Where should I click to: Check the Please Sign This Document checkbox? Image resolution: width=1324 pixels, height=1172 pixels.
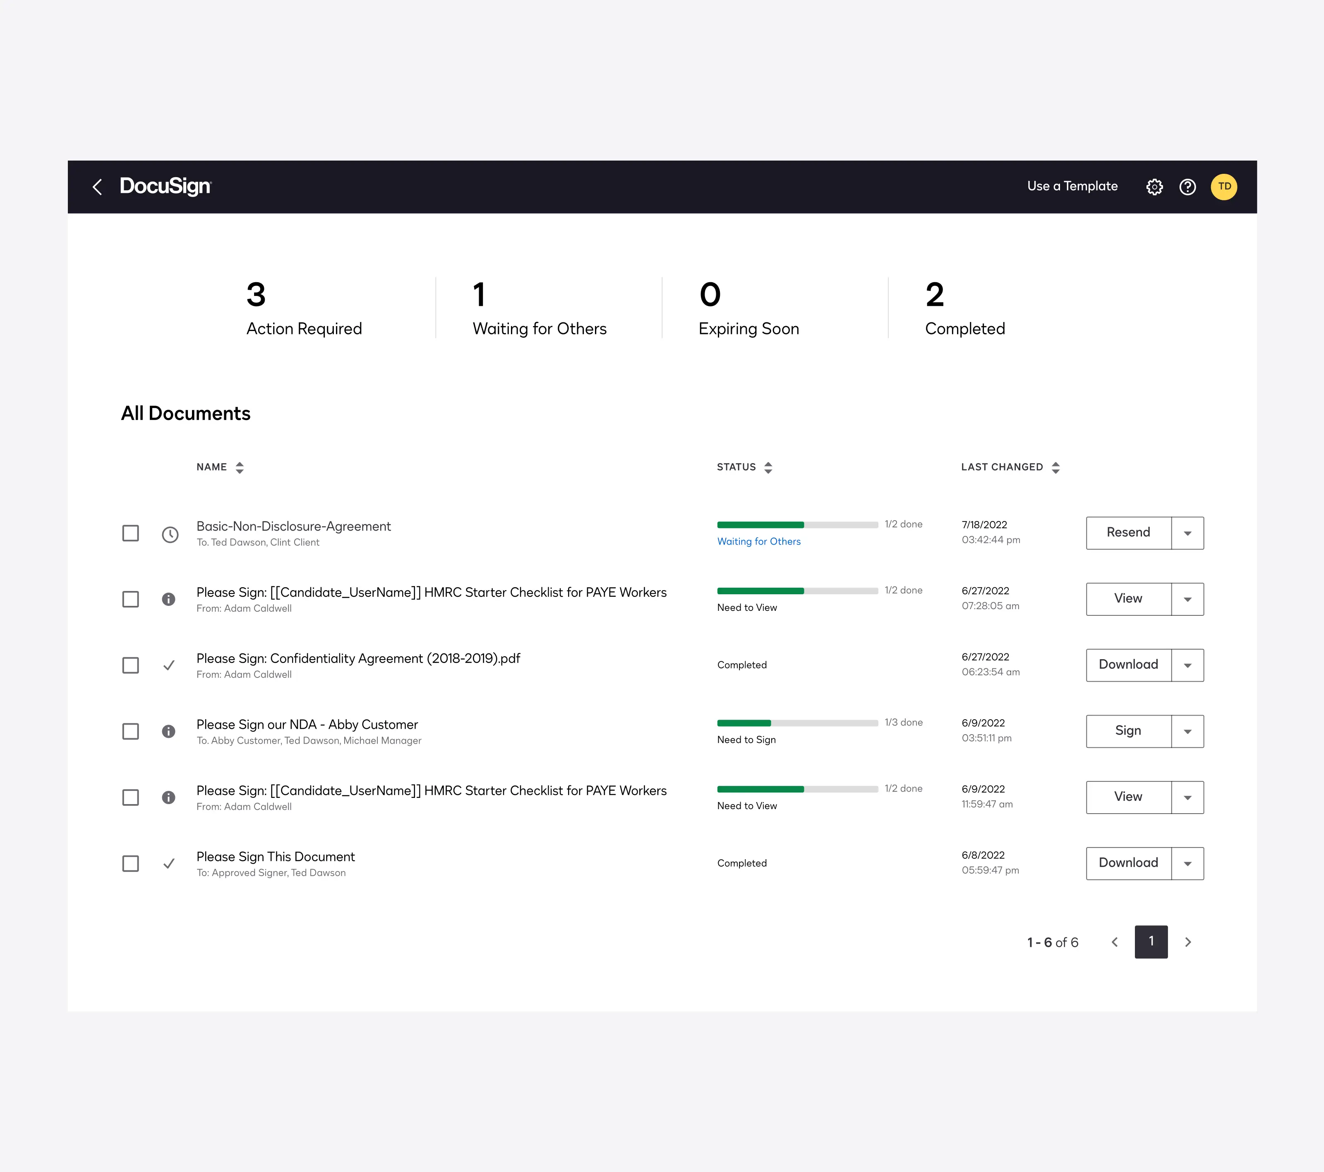tap(131, 864)
